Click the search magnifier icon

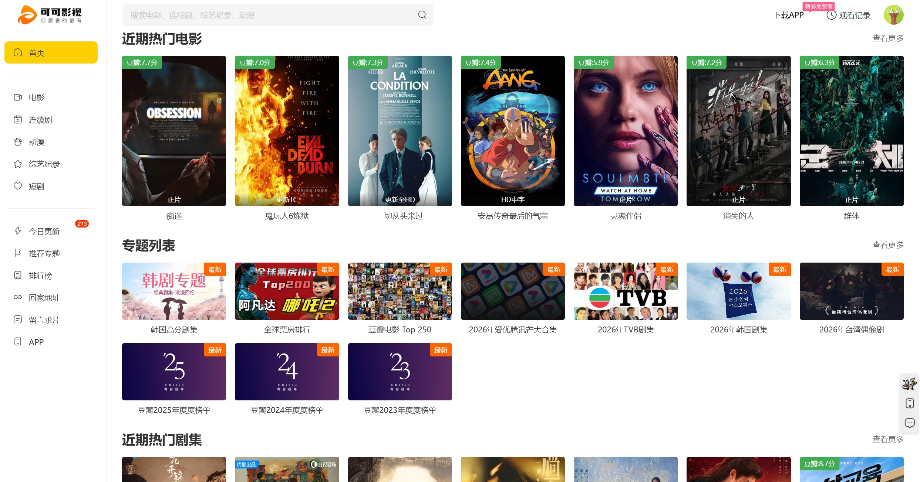[x=422, y=15]
